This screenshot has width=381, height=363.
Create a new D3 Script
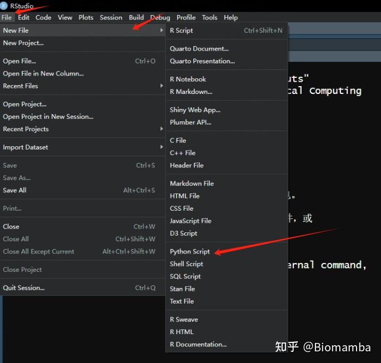pos(227,233)
